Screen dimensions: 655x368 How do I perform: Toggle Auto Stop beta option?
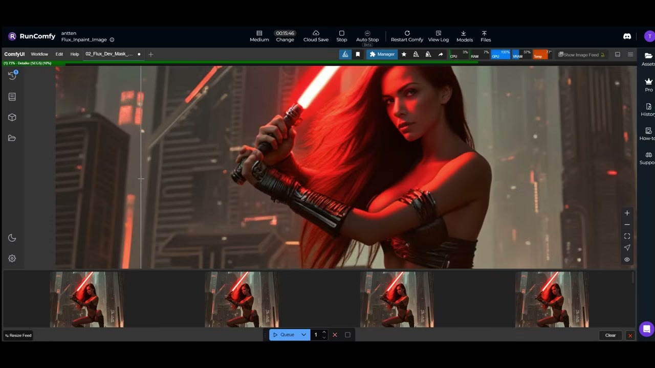367,36
